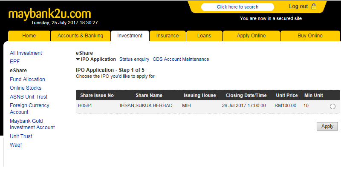
Task: Click 'You are now in a secured site' text
Action: click(x=271, y=18)
